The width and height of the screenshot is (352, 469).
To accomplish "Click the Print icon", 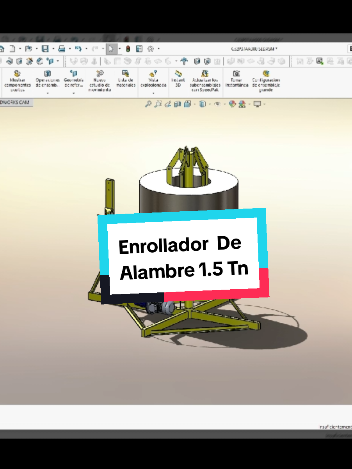I will click(x=61, y=49).
